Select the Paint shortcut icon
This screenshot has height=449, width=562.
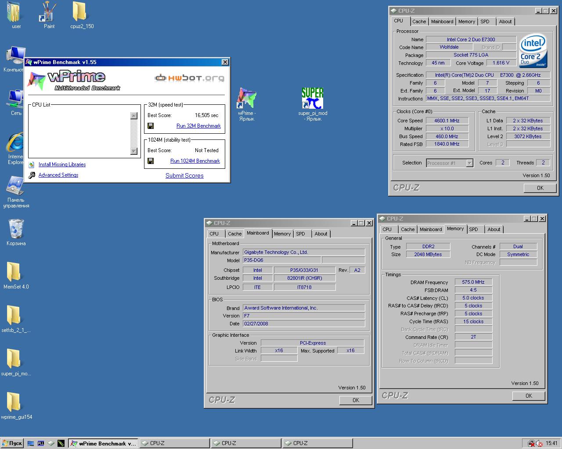tap(47, 11)
